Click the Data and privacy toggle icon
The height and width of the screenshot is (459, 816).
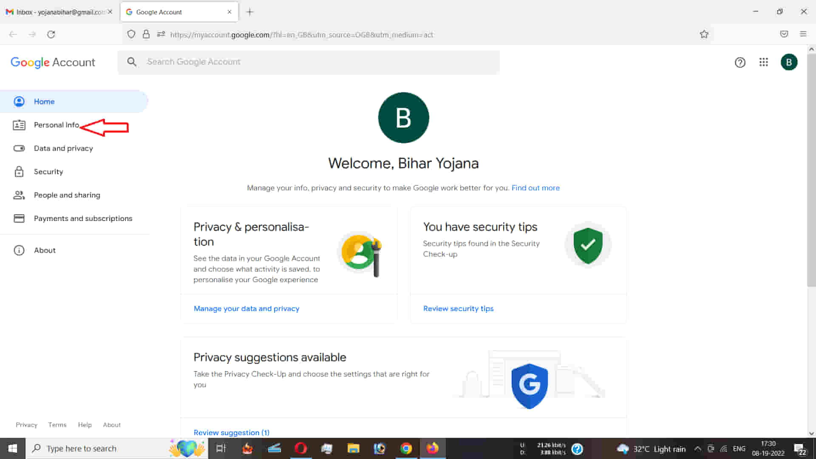click(x=19, y=148)
